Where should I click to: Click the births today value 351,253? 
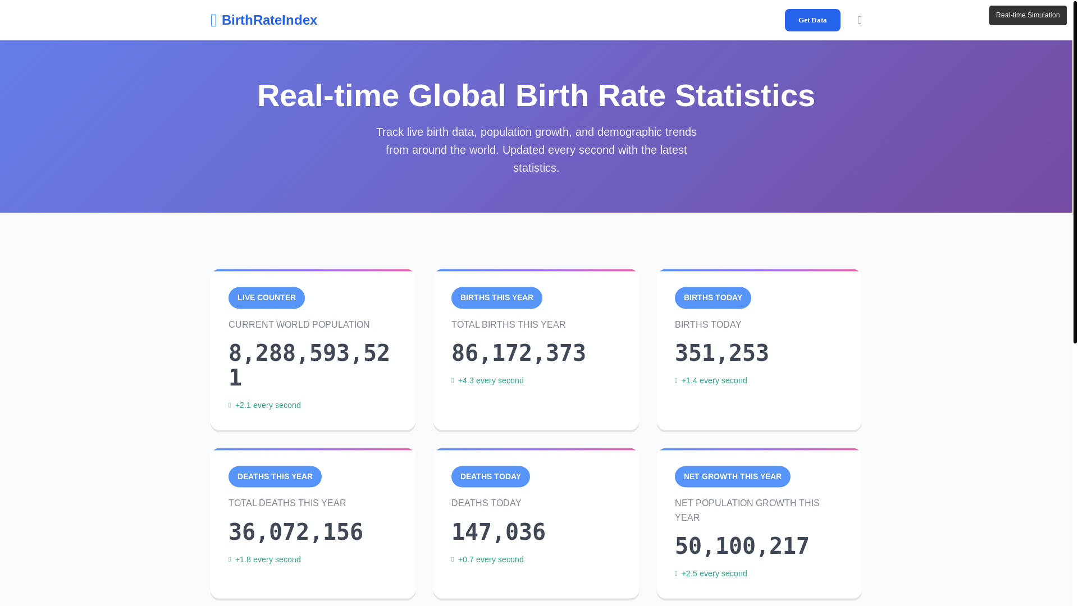coord(722,353)
